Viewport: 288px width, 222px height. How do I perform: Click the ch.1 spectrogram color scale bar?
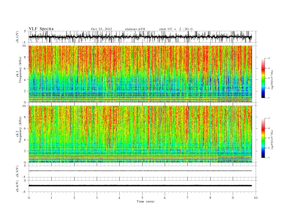click(x=263, y=78)
